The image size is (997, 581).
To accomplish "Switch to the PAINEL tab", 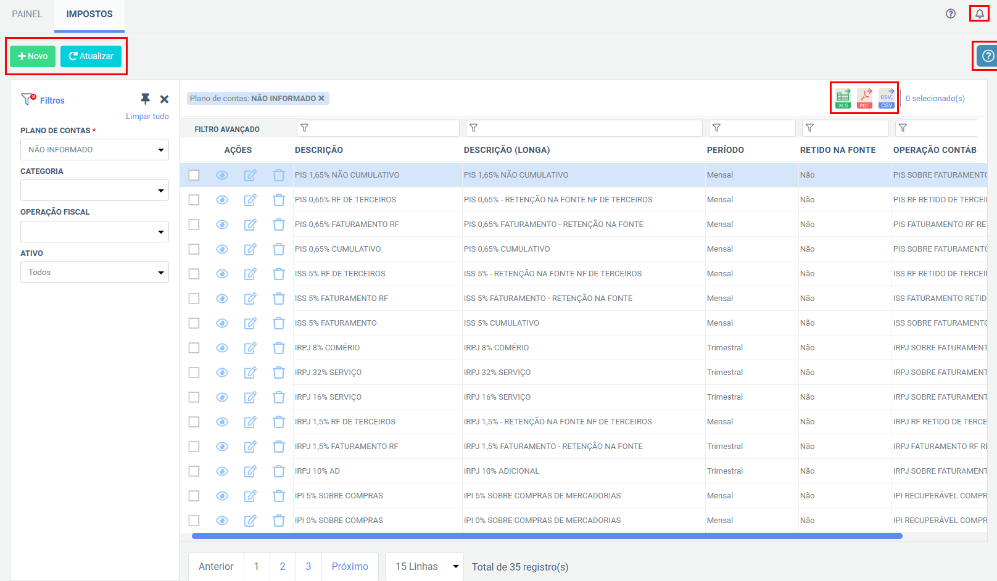I will (x=27, y=14).
